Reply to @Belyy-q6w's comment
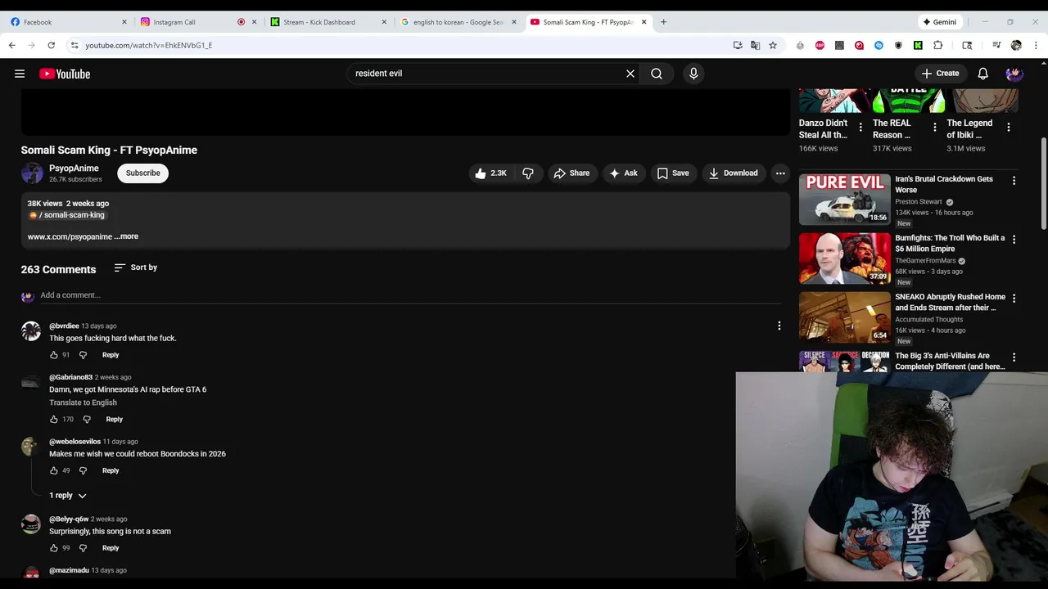Image resolution: width=1048 pixels, height=589 pixels. coord(111,548)
